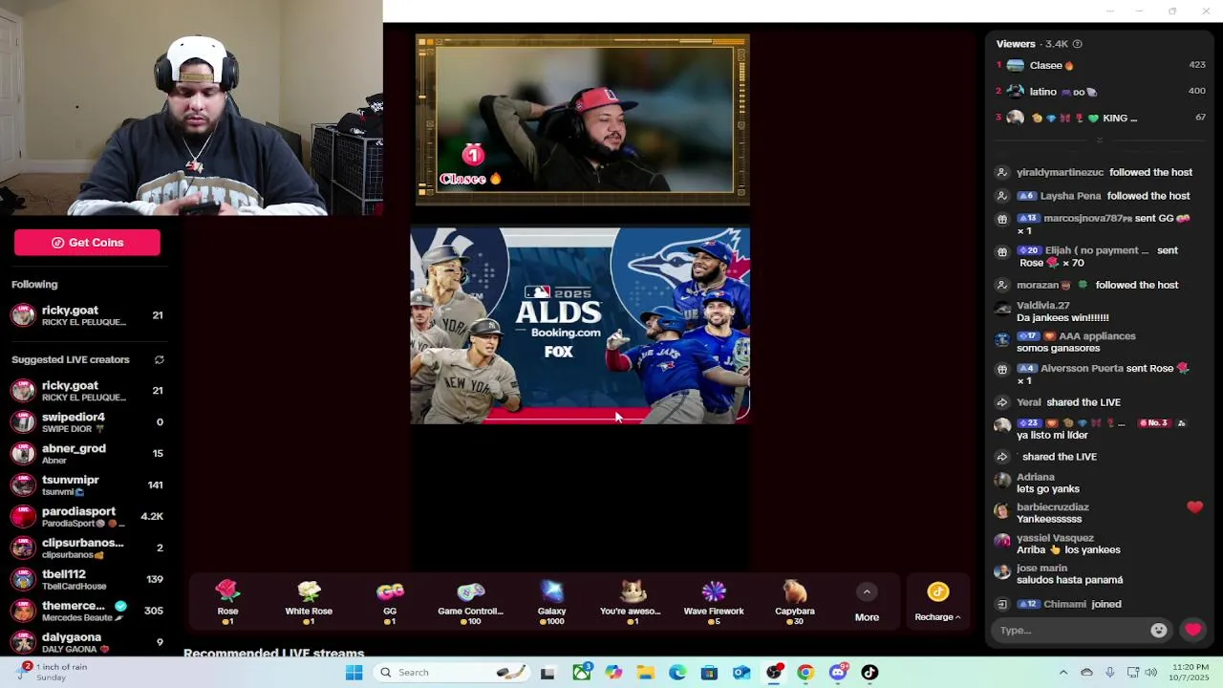Open dalygaona live stream
1223x688 pixels.
(x=87, y=642)
